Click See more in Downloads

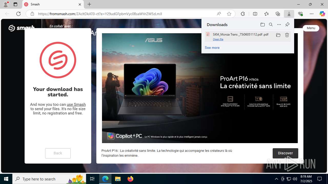tap(212, 48)
